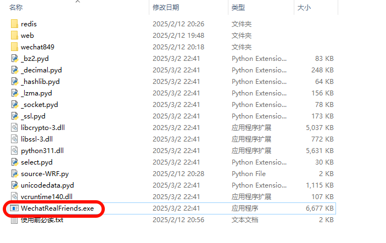Click the select.pyd file name
Viewport: 386px width, 243px height.
tap(37, 162)
